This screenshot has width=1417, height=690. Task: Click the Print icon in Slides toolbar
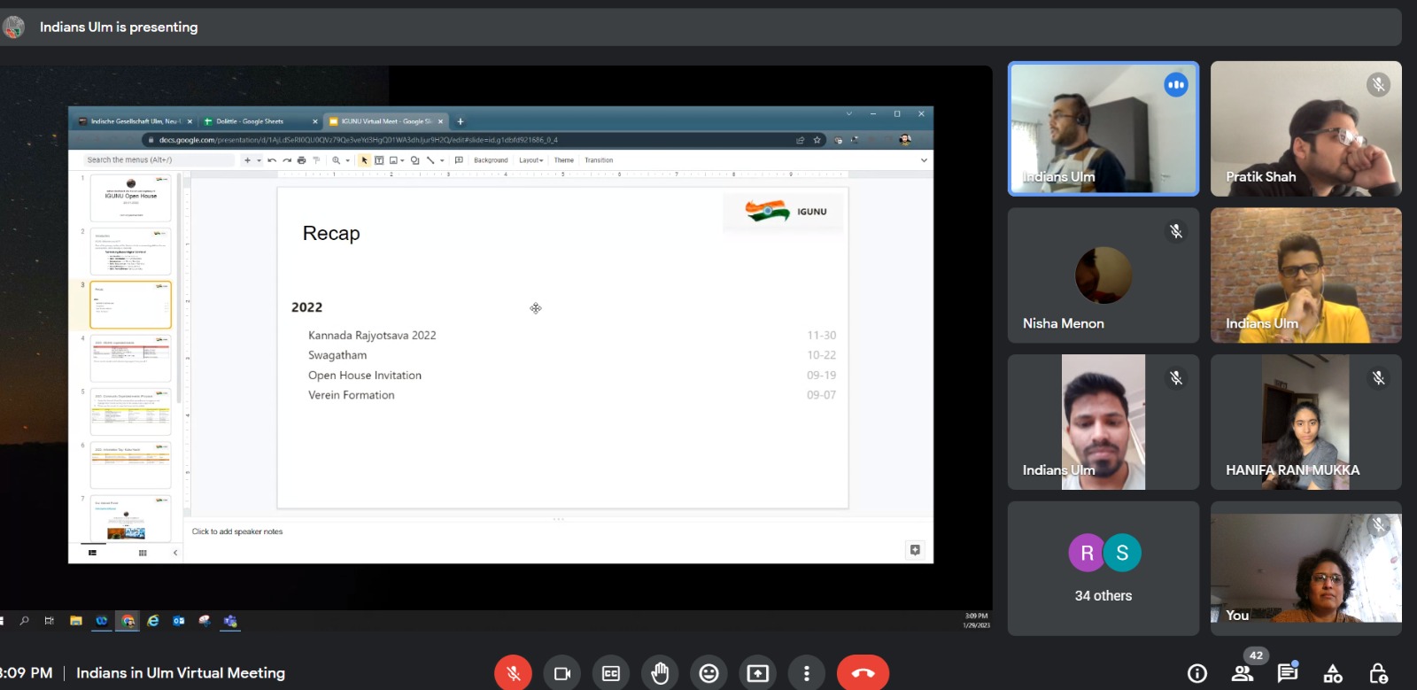[x=301, y=160]
